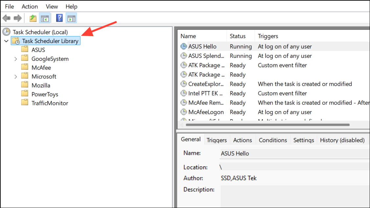Viewport: 370px width, 208px height.
Task: Click the ASUS folder icon in tree
Action: pyautogui.click(x=25, y=49)
